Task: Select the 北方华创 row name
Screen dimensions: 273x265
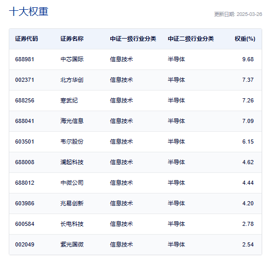Action: [72, 80]
